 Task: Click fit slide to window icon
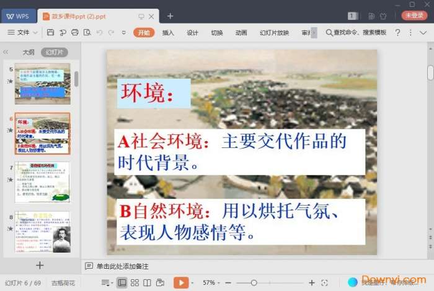[x=324, y=283]
